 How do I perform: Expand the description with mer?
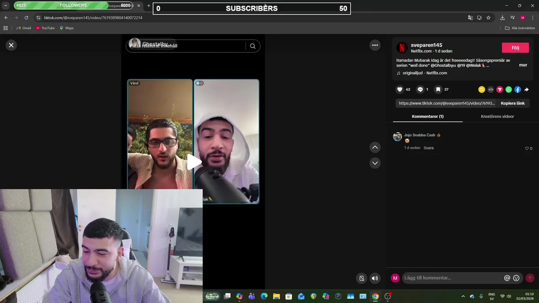(523, 65)
